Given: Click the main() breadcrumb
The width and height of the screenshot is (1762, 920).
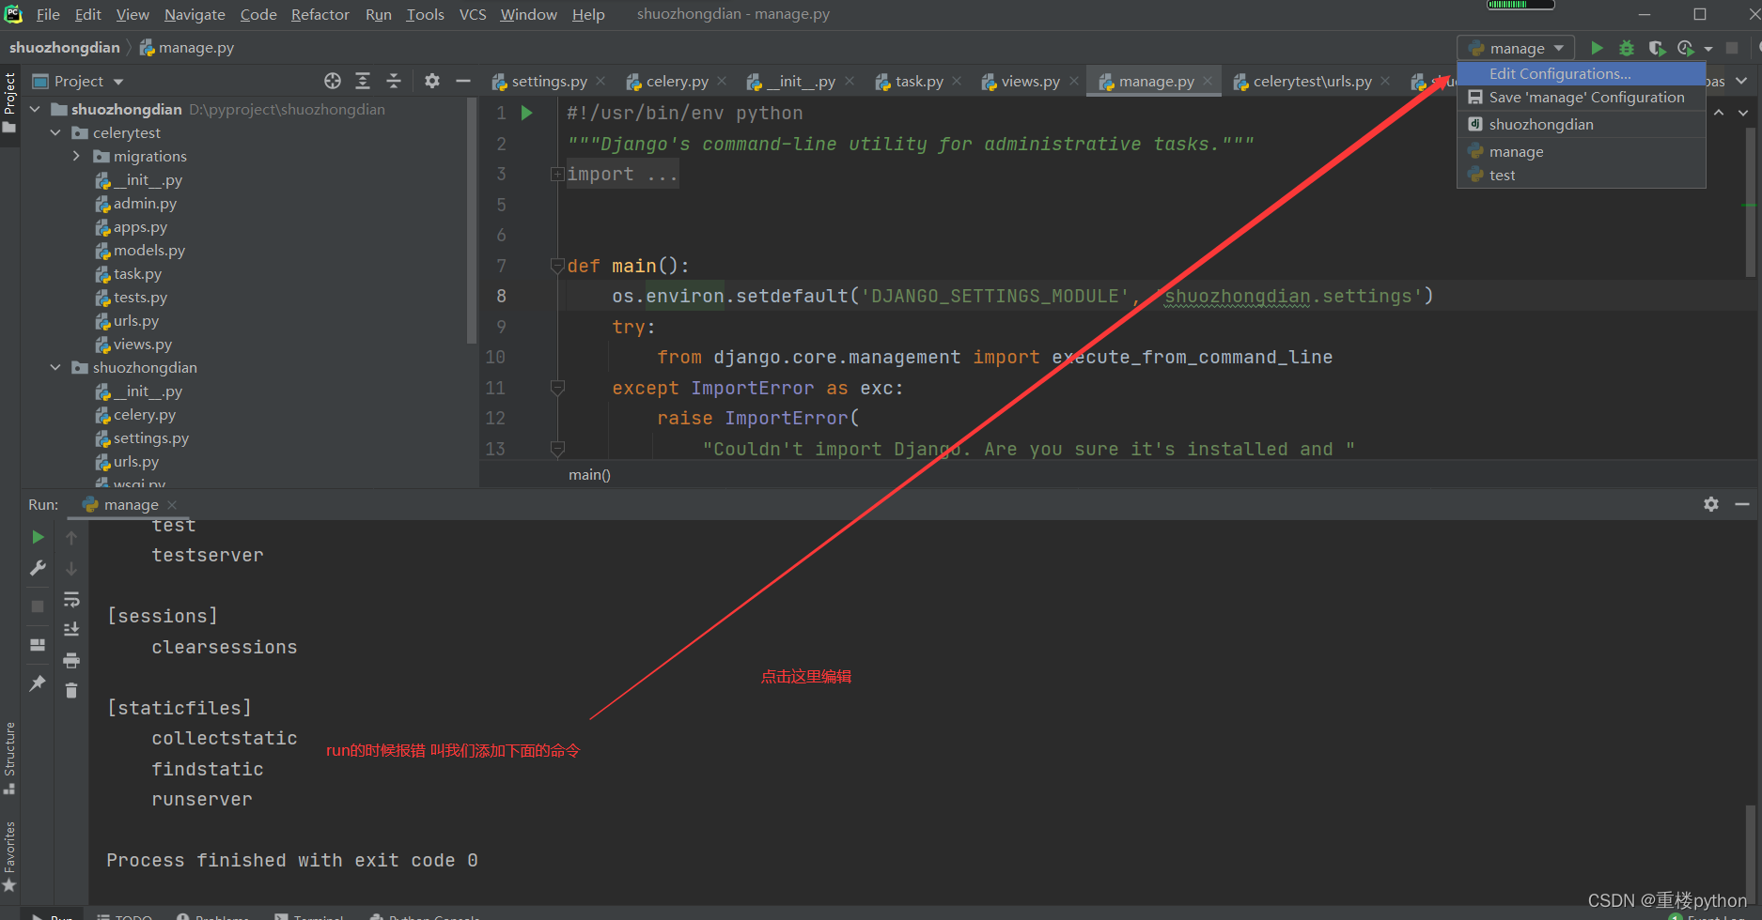Looking at the screenshot, I should pyautogui.click(x=589, y=475).
